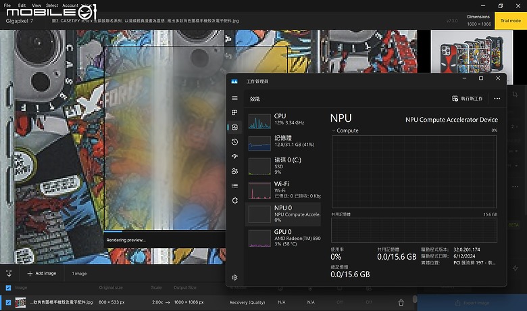Click Add image button
This screenshot has height=311, width=527.
coord(42,273)
